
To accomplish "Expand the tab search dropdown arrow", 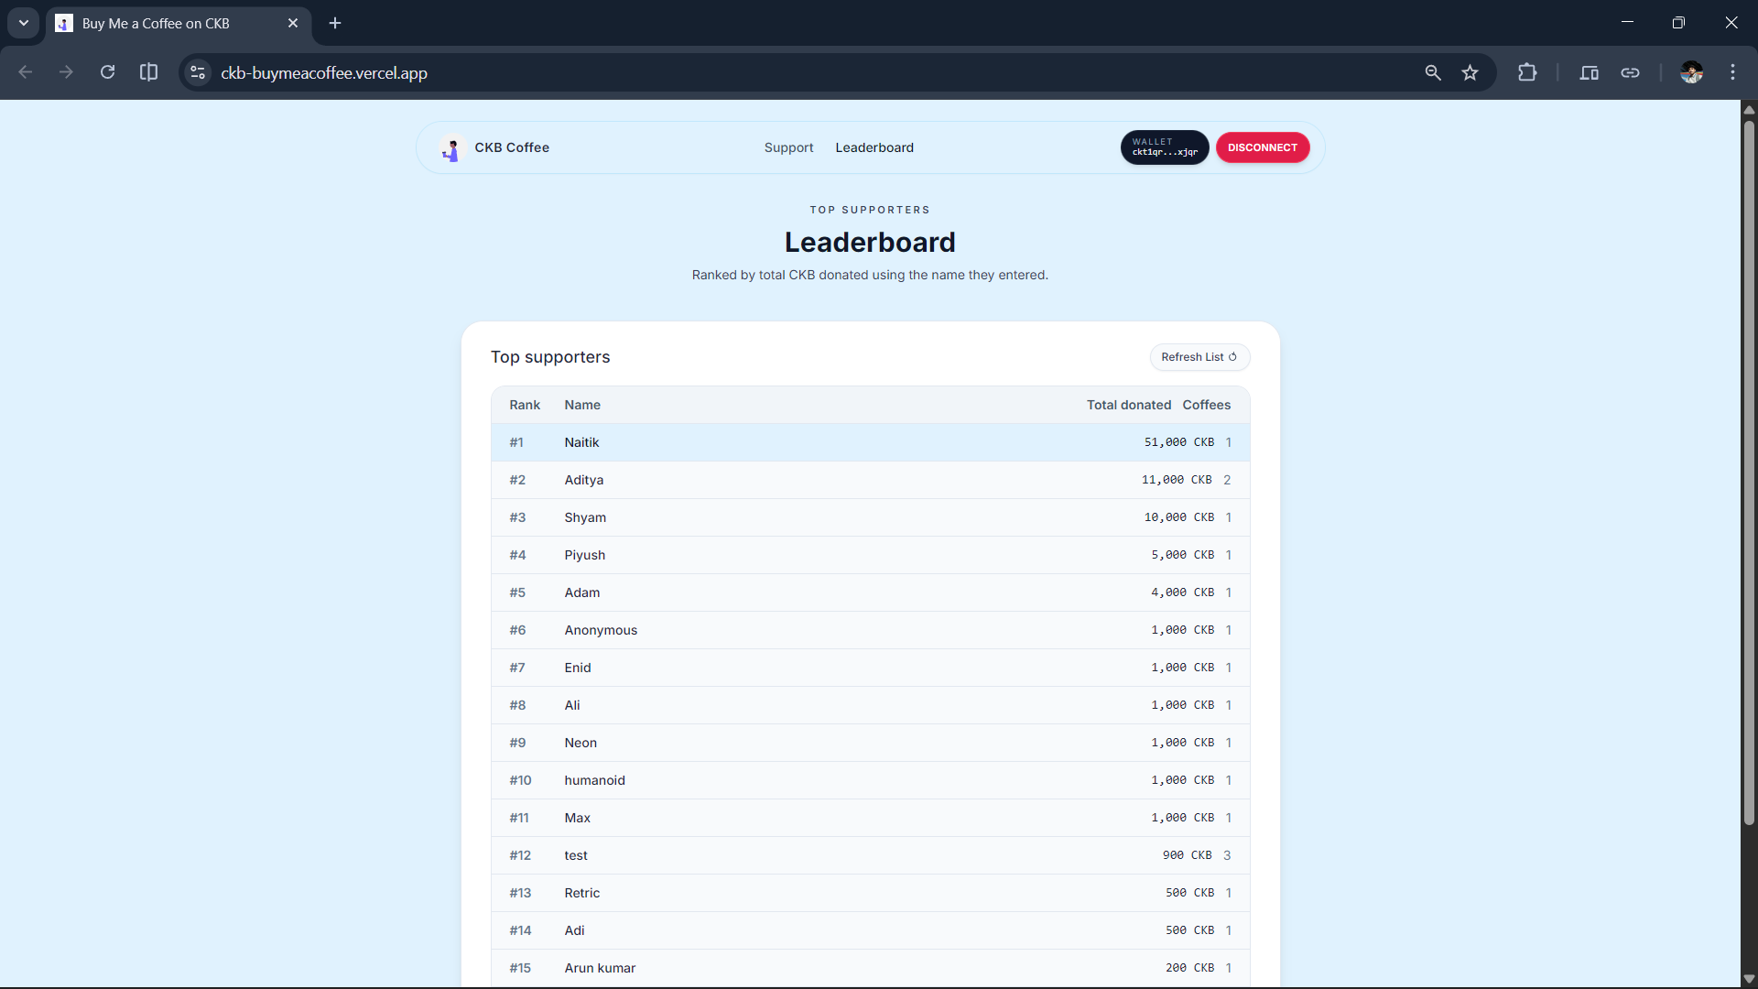I will 24,23.
